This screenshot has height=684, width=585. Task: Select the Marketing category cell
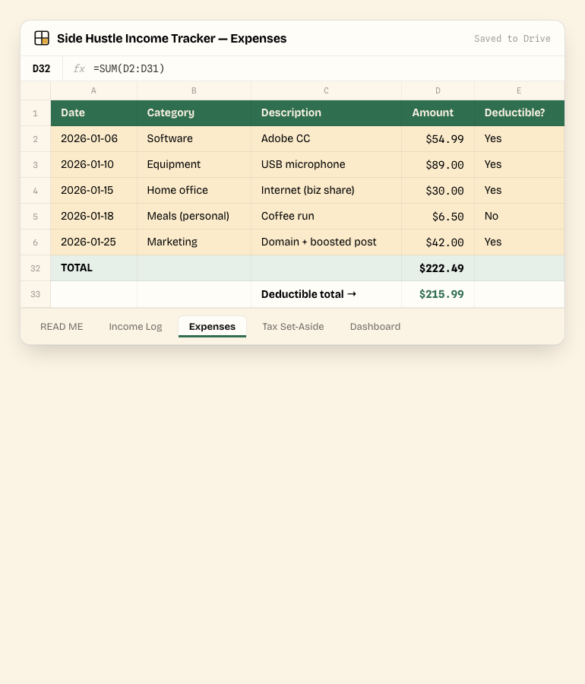[194, 242]
